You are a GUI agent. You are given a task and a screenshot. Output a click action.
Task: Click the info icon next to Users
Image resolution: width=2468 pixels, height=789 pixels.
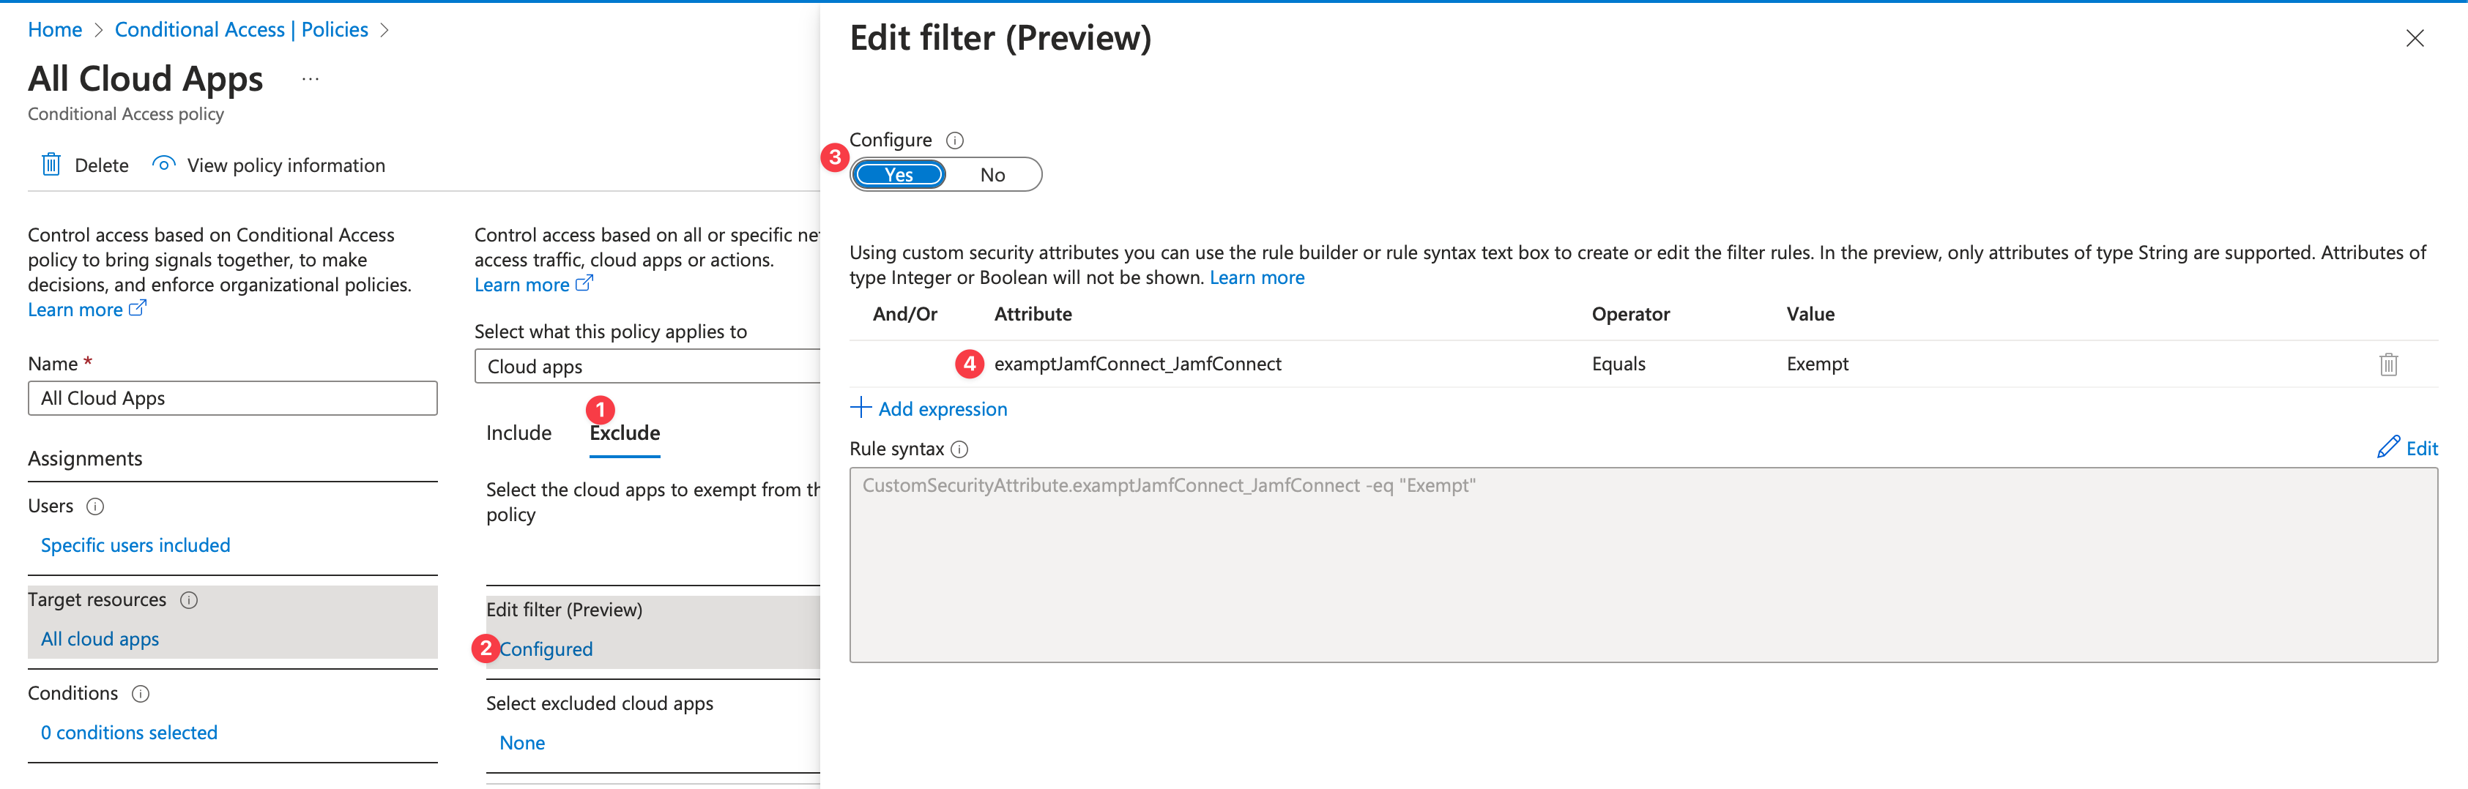point(95,506)
